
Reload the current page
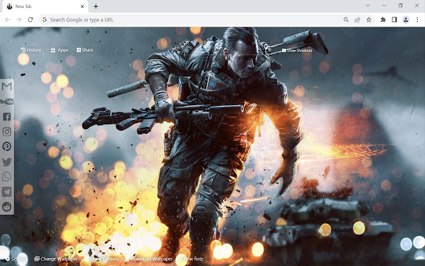tap(31, 19)
